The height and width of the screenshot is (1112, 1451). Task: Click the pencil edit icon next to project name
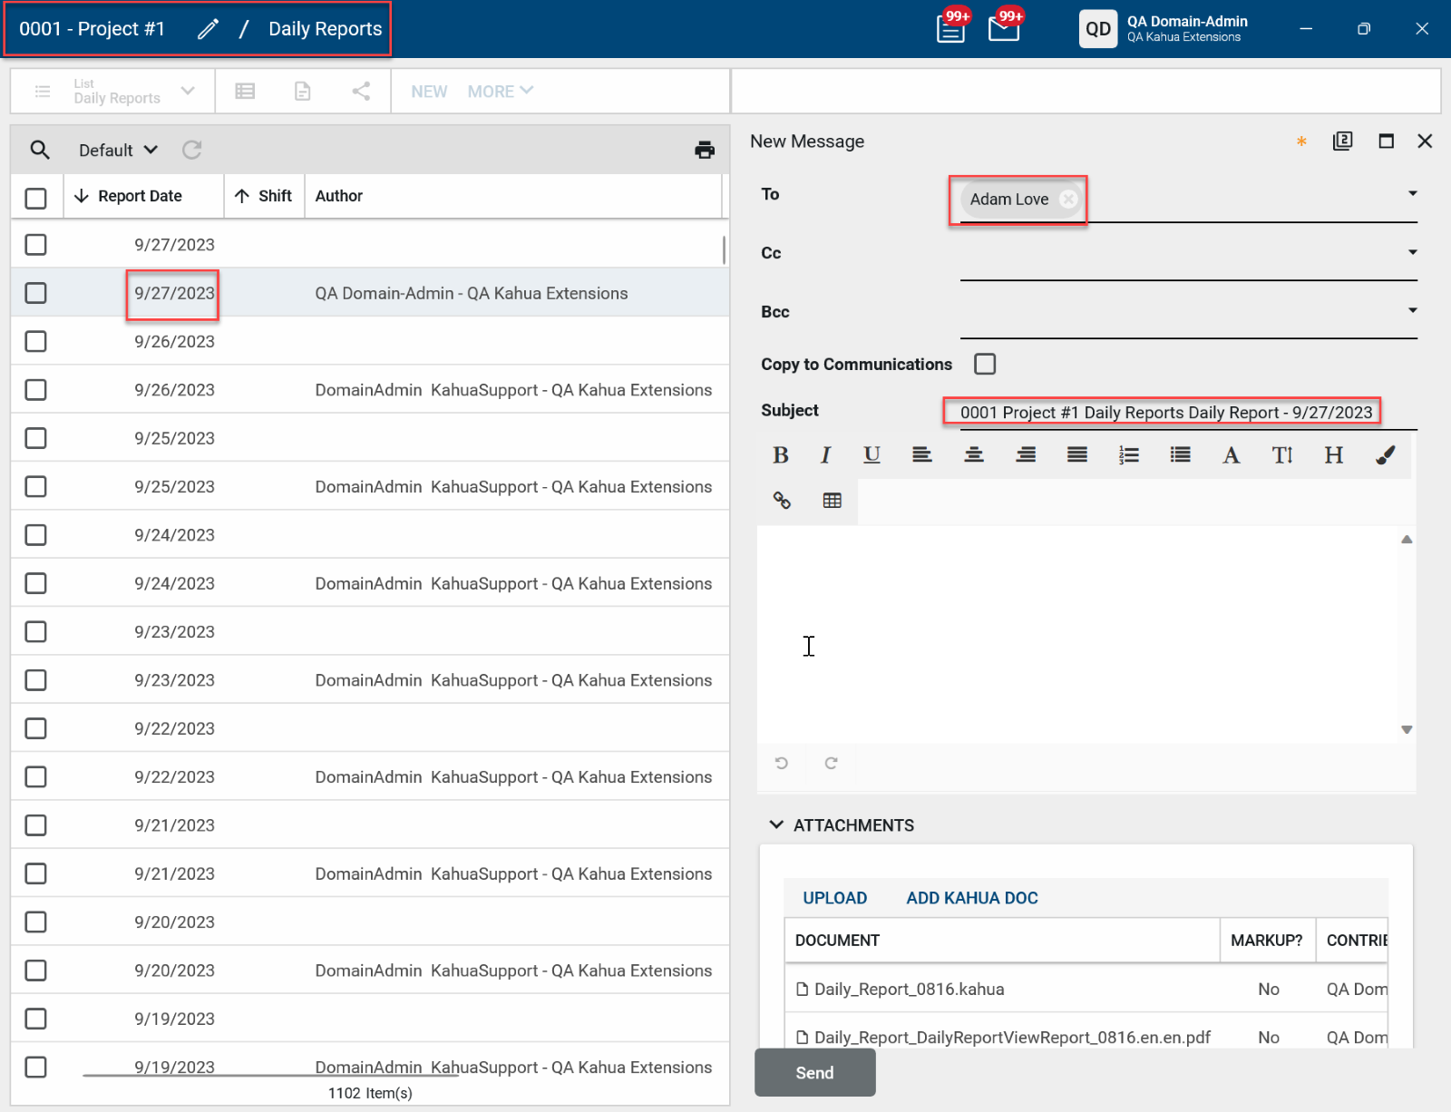(x=208, y=29)
